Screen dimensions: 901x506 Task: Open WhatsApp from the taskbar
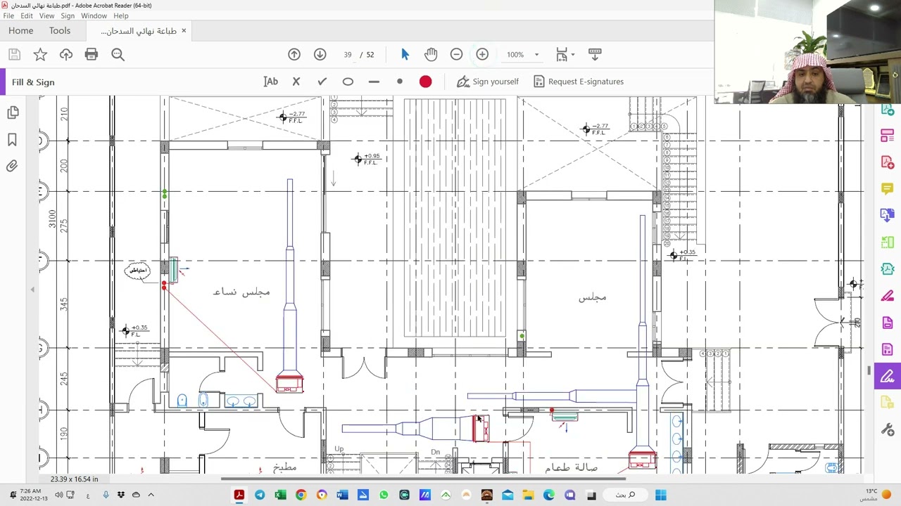click(x=384, y=495)
